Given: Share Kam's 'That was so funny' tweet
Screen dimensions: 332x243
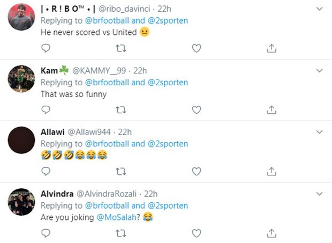Looking at the screenshot, I should 271,110.
